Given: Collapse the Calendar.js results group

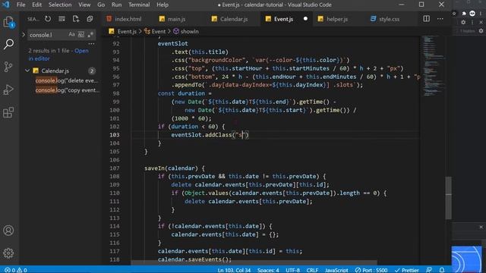Looking at the screenshot, I should point(27,71).
